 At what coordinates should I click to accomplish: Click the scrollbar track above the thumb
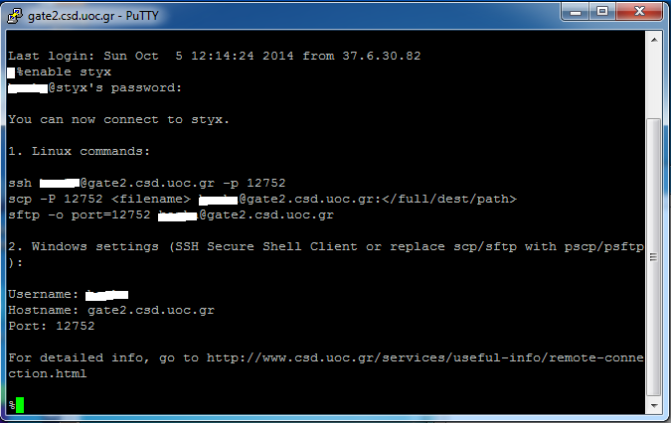click(654, 82)
